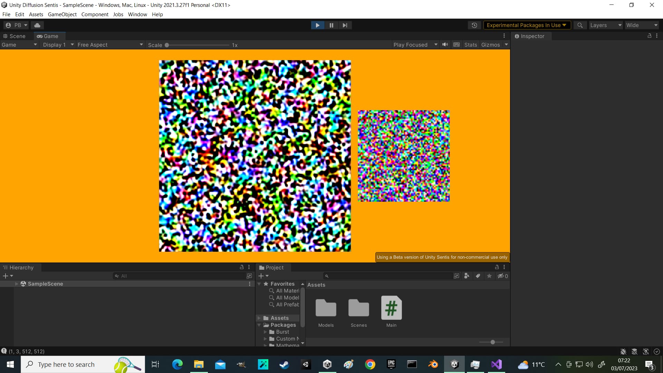Click the Pause button

(x=331, y=25)
